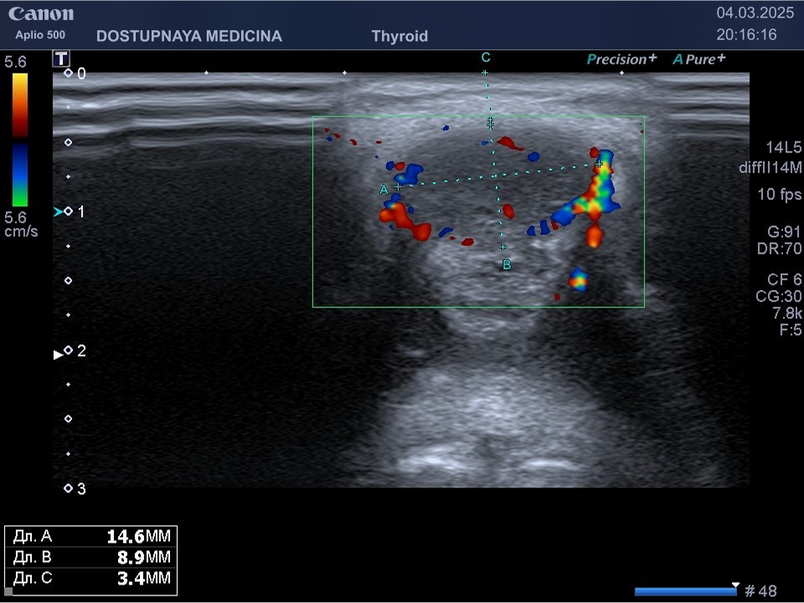Click the Thyroid preset label
Screen dimensions: 804x603
click(399, 36)
